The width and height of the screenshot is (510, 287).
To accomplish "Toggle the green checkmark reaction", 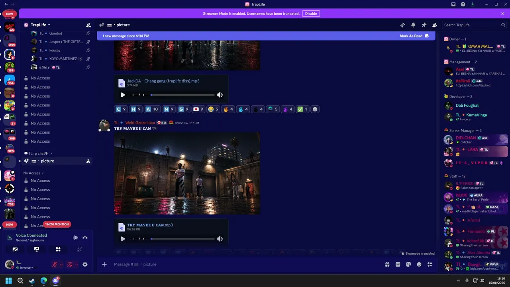I will (x=302, y=109).
